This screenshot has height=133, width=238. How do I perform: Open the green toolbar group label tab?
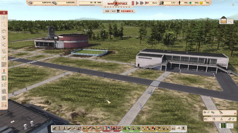click(x=131, y=131)
